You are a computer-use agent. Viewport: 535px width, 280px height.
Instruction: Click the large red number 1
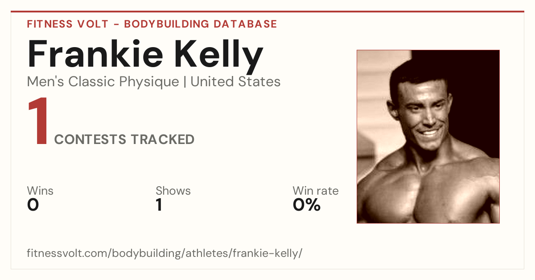[x=38, y=122]
